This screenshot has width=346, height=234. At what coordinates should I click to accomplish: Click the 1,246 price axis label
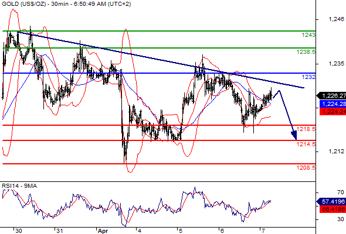(336, 19)
